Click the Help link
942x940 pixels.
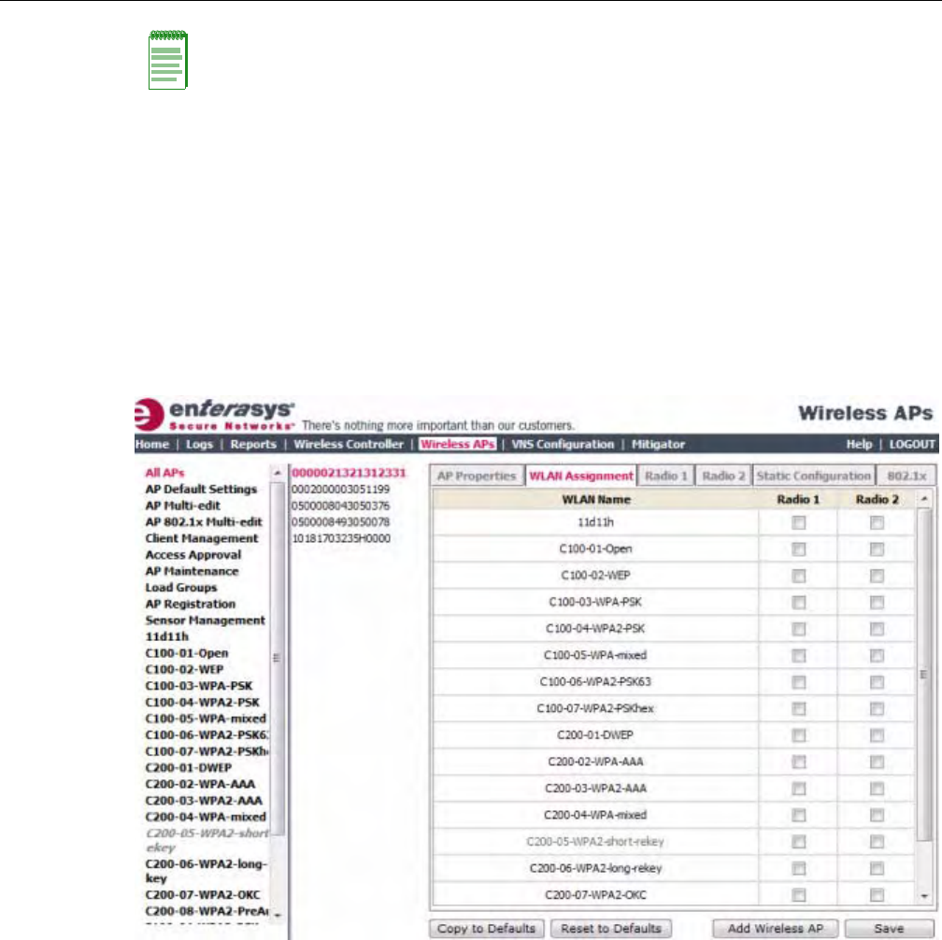point(859,444)
